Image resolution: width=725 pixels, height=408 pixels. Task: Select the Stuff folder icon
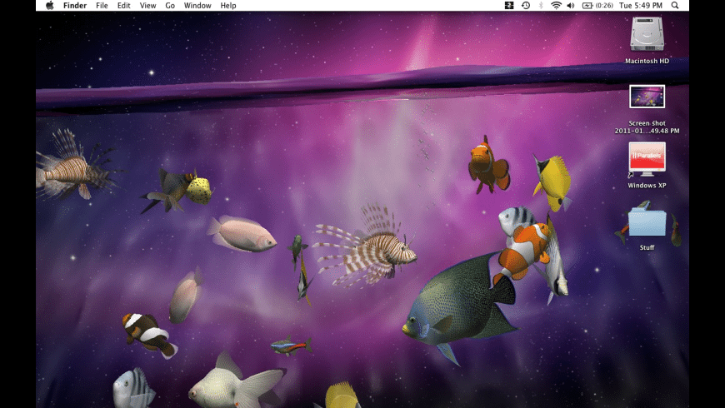click(647, 221)
